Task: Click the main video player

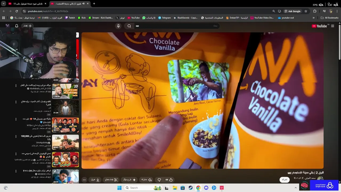Action: [x=202, y=100]
